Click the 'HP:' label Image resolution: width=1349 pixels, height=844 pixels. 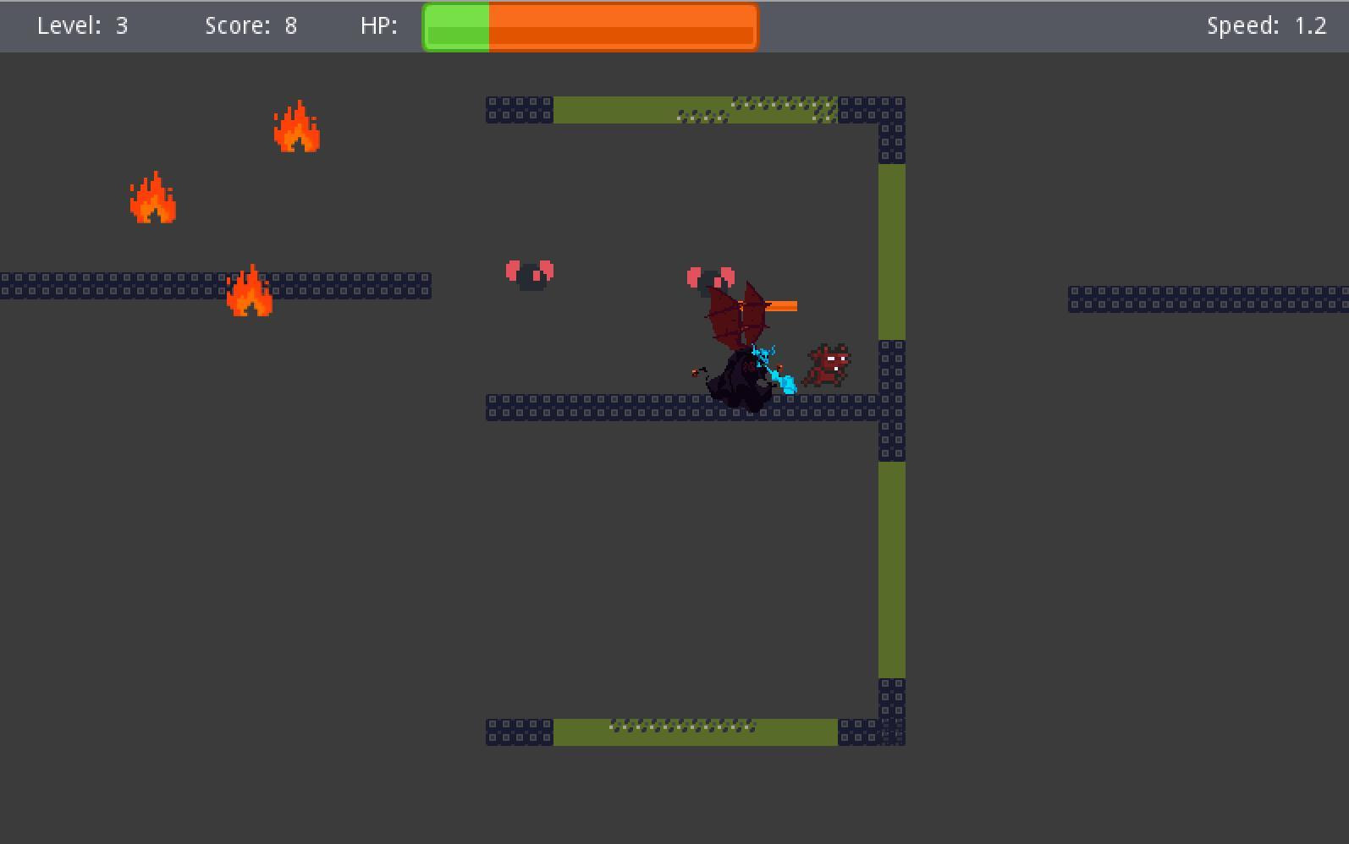click(x=379, y=25)
